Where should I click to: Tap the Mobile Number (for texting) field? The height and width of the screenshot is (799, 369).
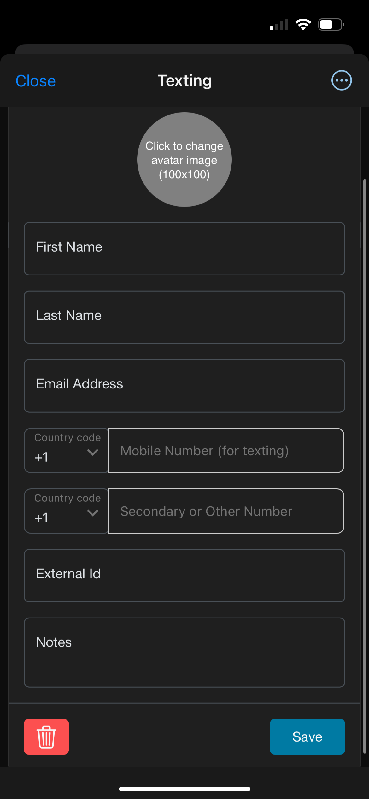coord(226,450)
